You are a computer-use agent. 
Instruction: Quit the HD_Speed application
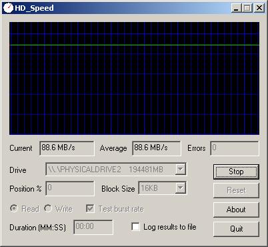click(x=236, y=229)
